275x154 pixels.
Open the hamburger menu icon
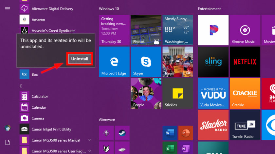pyautogui.click(x=8, y=9)
